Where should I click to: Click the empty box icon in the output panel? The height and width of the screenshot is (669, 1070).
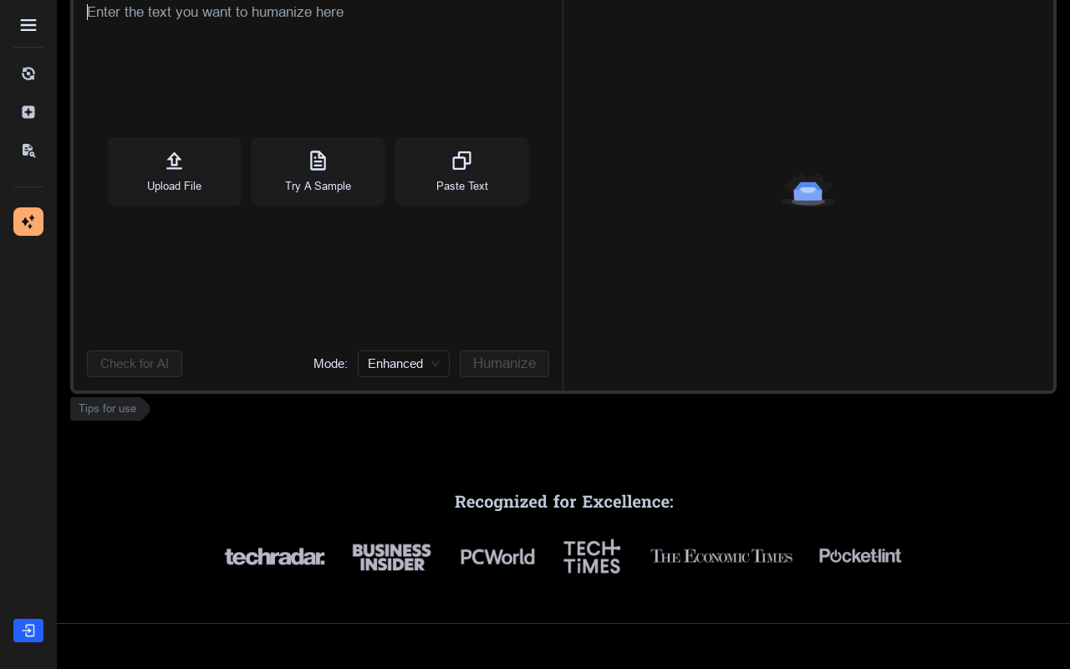coord(808,190)
